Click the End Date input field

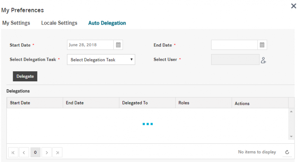(x=234, y=45)
